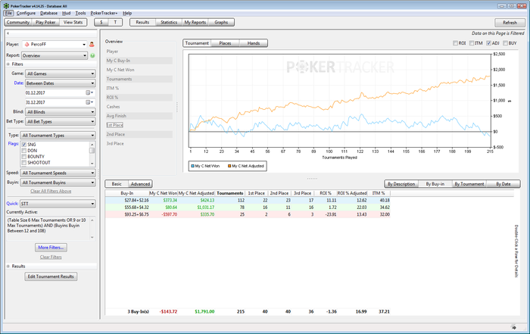Click the player profile icon beside PercoFF
Screen dimensions: 530x334
[92, 44]
